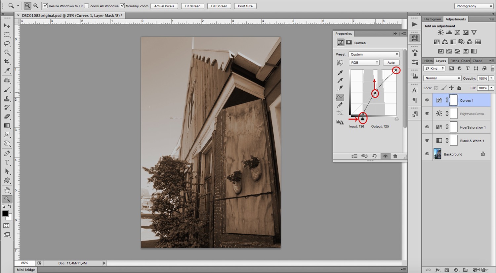Select the Type tool
Screen dimensions: 496x273
[x=7, y=162]
